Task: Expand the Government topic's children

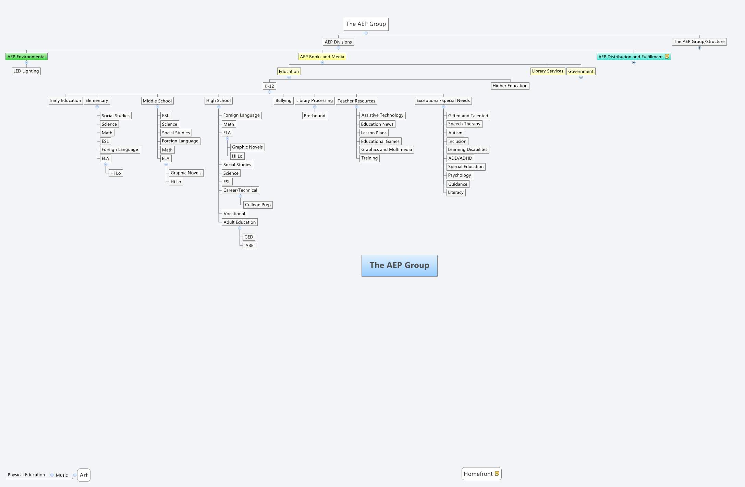Action: tap(581, 77)
